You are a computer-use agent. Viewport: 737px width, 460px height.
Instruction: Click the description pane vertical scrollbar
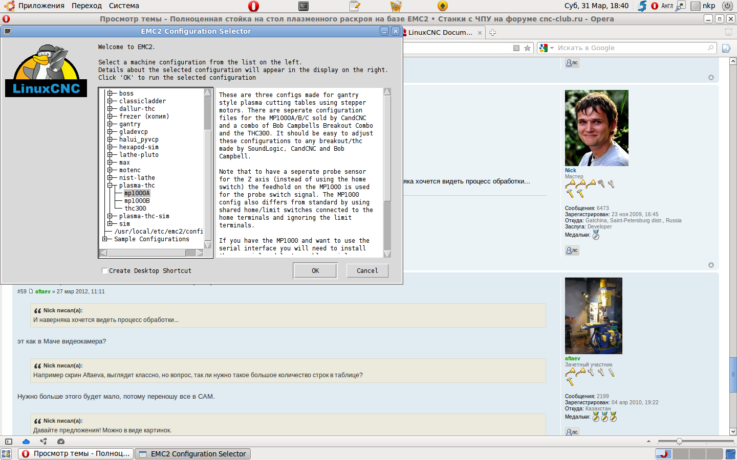coord(387,173)
